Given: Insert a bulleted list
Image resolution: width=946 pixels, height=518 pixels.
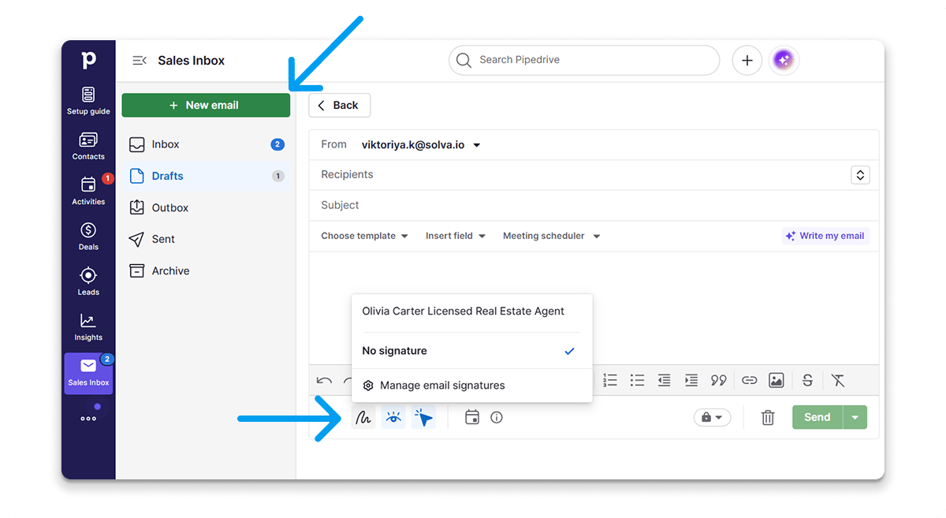Looking at the screenshot, I should (x=638, y=381).
